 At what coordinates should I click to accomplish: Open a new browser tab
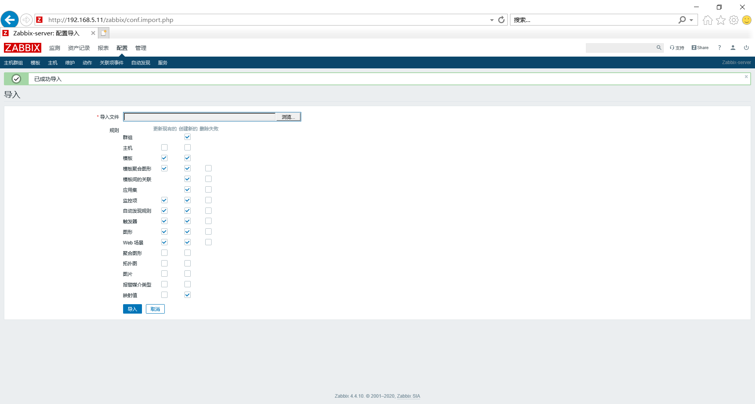(x=103, y=33)
